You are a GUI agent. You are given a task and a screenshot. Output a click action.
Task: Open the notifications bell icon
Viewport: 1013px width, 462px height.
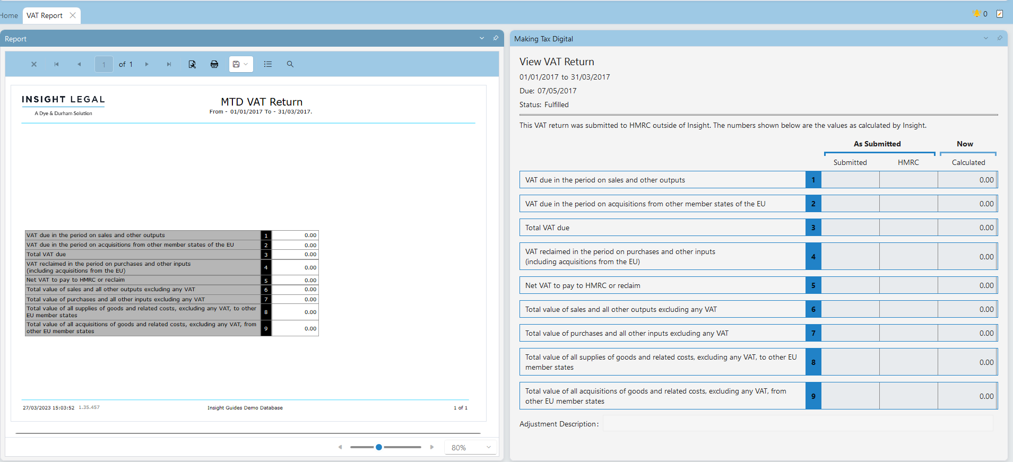tap(977, 14)
